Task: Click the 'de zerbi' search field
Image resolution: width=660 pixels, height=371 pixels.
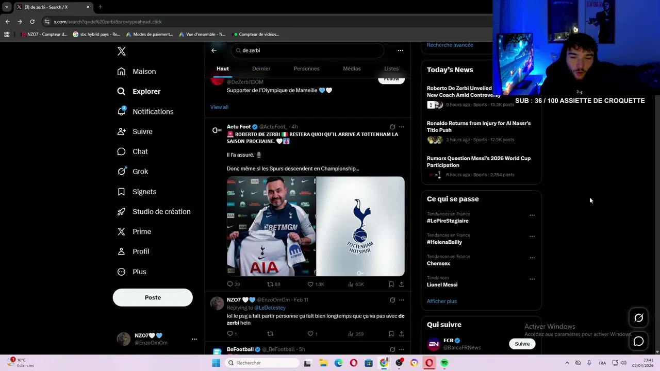Action: [x=307, y=50]
